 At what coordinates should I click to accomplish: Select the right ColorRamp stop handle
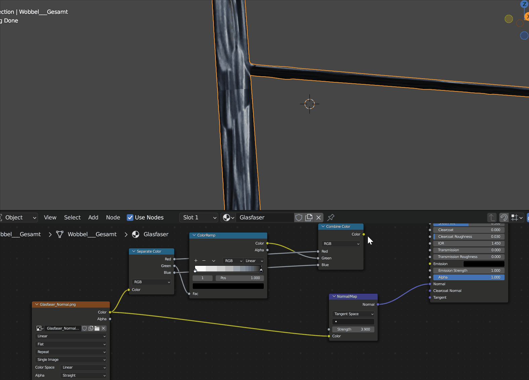click(261, 270)
